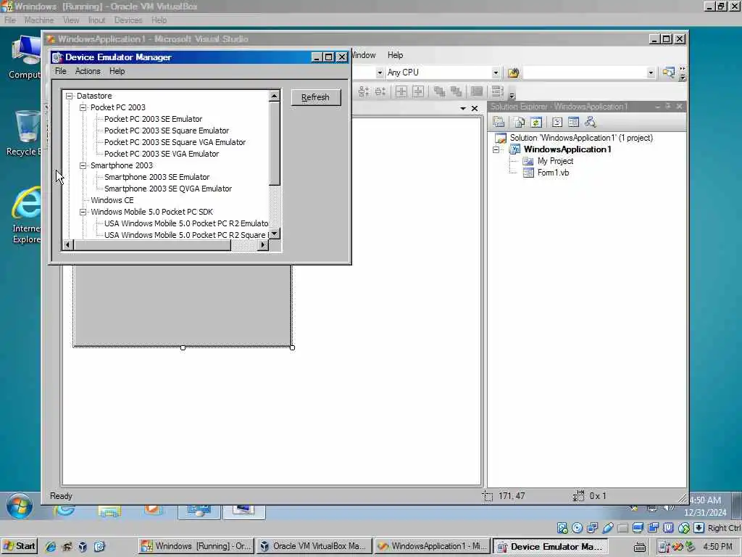Click the emulator list scroll down arrow
The image size is (742, 557).
275,234
